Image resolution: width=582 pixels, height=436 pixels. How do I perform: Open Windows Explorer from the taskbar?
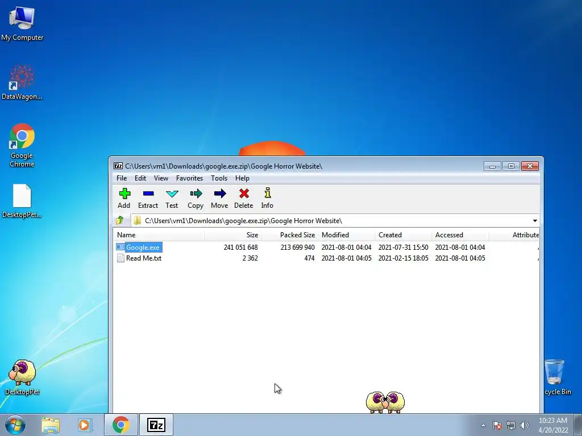(x=51, y=425)
